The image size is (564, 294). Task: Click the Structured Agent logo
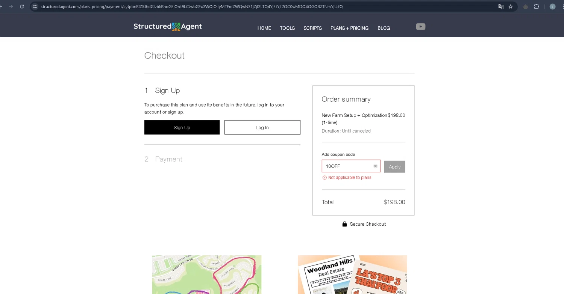[x=168, y=26]
